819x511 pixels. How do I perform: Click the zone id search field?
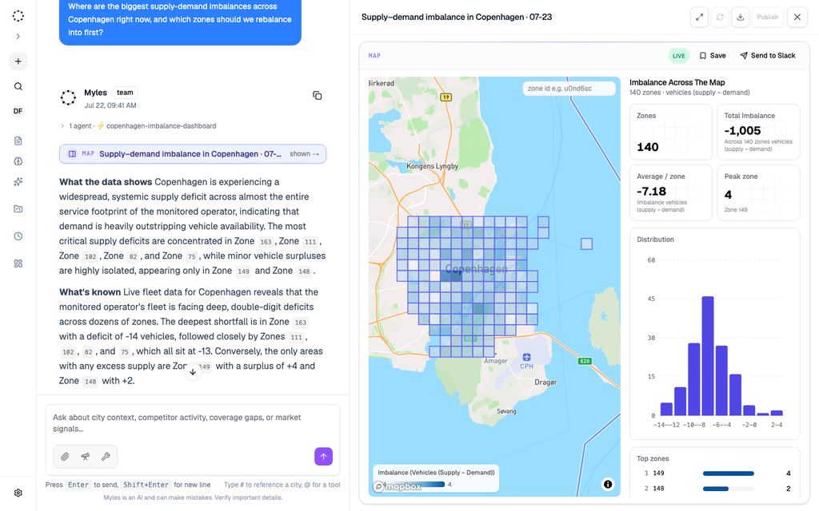[x=569, y=89]
